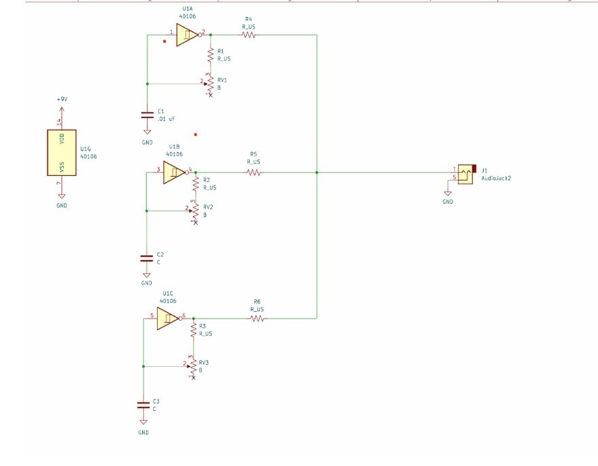Viewport: 598px width, 466px height.
Task: Select the J1 AudioJack2 connector symbol
Action: (x=467, y=174)
